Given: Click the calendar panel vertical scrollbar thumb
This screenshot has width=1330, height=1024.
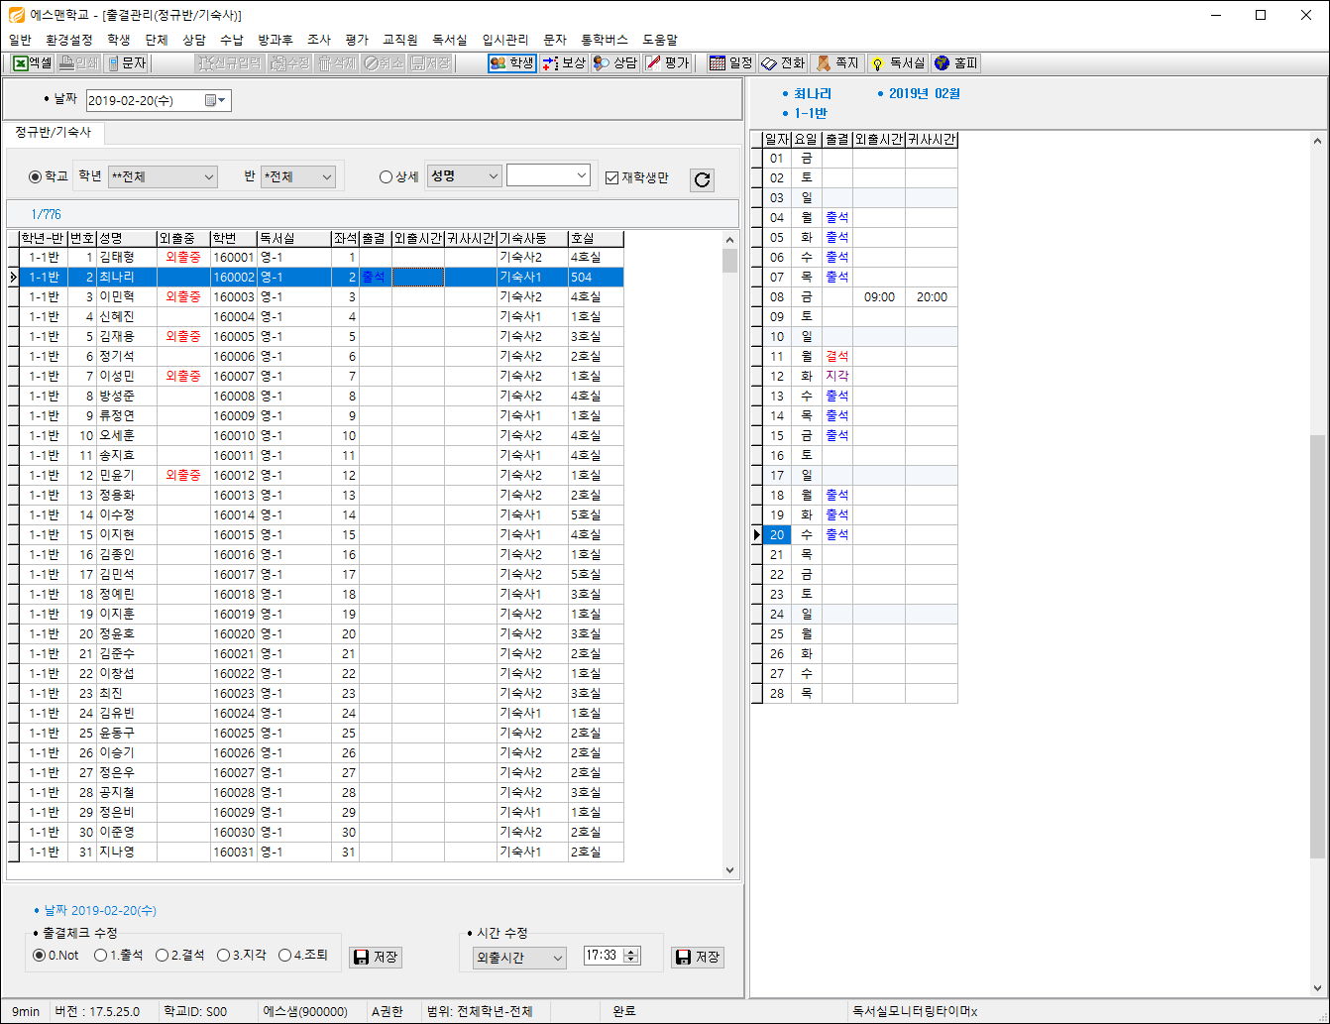Looking at the screenshot, I should (x=1317, y=646).
